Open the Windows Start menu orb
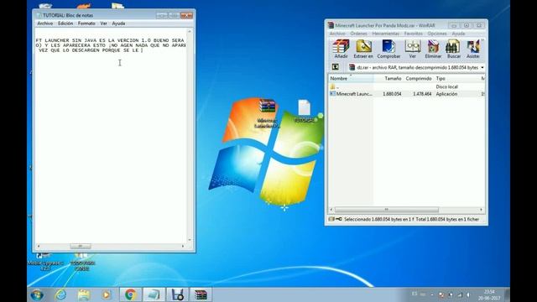Image resolution: width=537 pixels, height=302 pixels. click(37, 294)
